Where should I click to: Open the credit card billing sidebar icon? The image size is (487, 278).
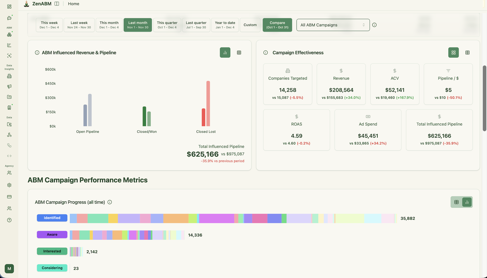pyautogui.click(x=9, y=197)
